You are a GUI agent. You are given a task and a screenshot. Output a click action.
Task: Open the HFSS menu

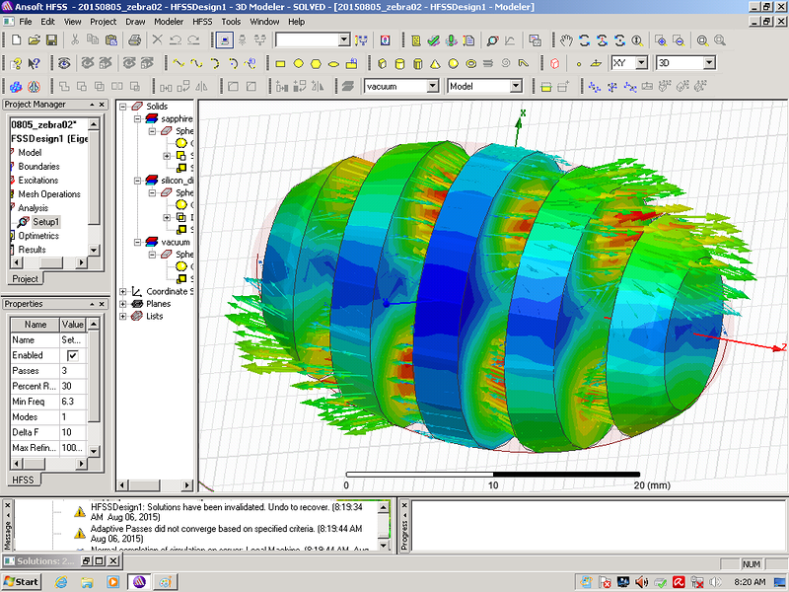202,21
